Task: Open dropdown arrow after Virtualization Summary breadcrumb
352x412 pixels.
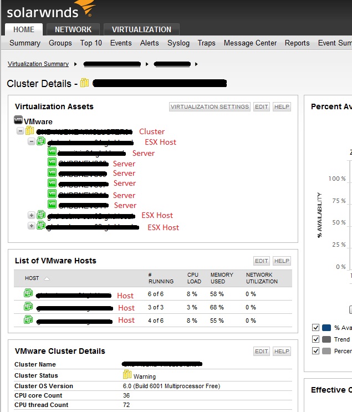Action: click(75, 64)
